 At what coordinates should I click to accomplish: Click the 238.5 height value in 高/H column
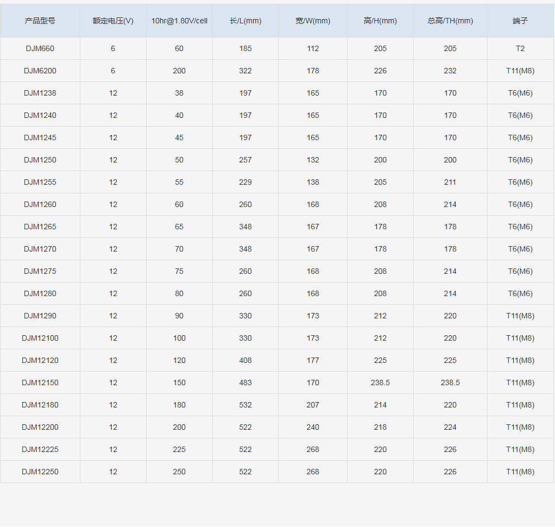(380, 383)
